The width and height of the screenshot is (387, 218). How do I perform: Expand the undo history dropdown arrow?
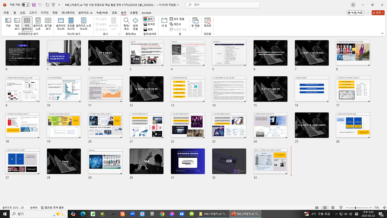(44, 5)
